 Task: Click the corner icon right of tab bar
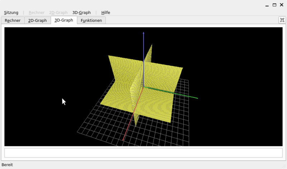point(282,20)
